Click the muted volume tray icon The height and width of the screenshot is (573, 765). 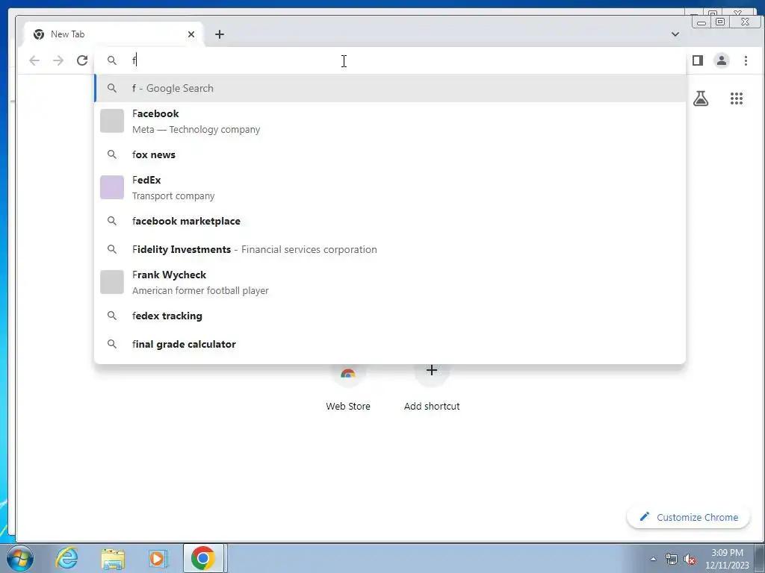690,559
